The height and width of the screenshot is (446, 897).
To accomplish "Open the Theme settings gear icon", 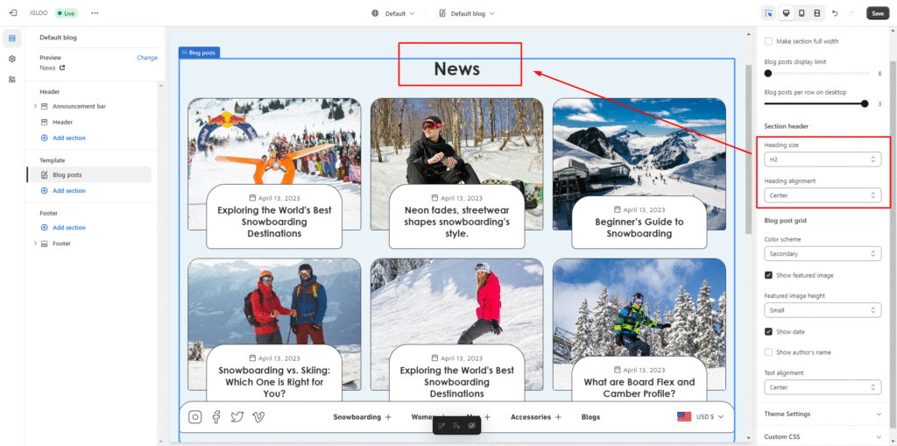I will pyautogui.click(x=12, y=59).
